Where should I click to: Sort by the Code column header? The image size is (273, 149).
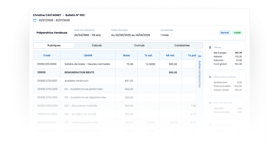point(47,55)
